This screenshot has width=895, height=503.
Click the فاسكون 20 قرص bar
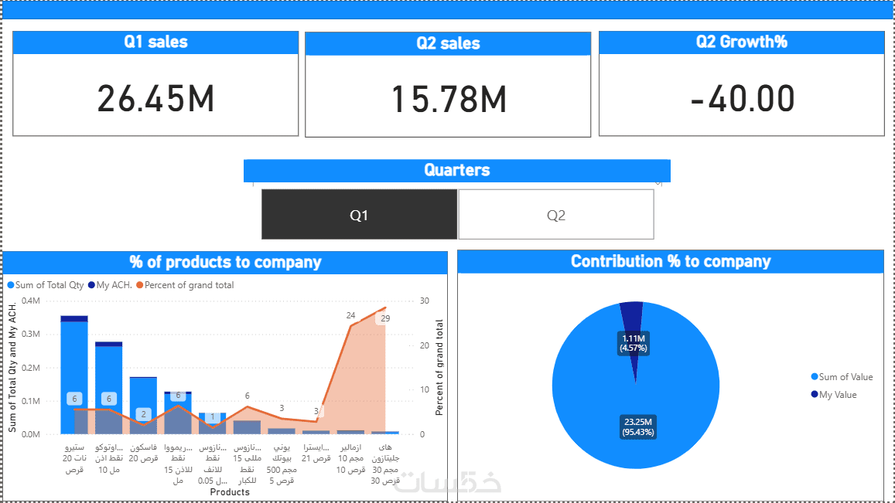(x=143, y=406)
